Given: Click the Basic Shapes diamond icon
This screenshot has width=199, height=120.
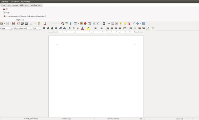Looking at the screenshot, I should (138, 23).
